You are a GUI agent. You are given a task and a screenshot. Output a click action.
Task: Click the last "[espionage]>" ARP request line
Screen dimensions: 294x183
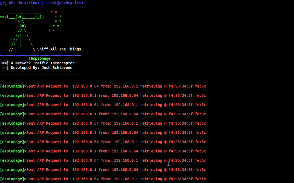pyautogui.click(x=103, y=179)
